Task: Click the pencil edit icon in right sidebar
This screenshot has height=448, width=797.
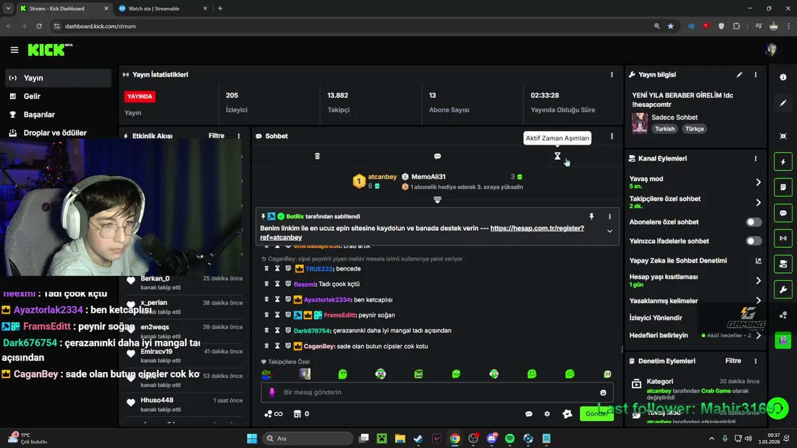Action: tap(783, 103)
